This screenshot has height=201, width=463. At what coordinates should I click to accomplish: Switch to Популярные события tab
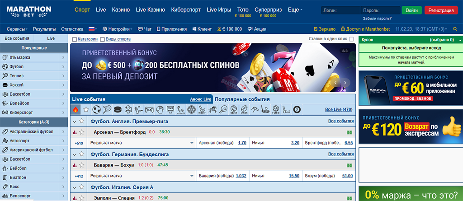(x=242, y=99)
